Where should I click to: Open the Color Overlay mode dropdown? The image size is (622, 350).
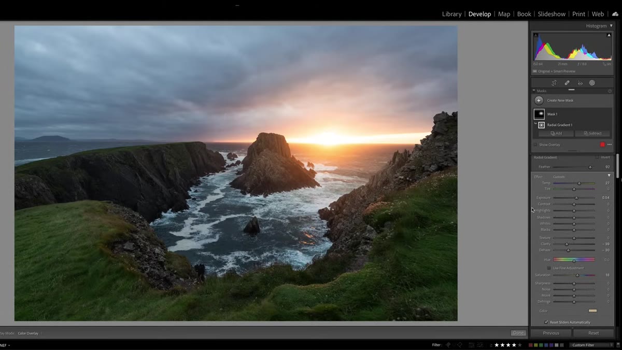pos(29,333)
